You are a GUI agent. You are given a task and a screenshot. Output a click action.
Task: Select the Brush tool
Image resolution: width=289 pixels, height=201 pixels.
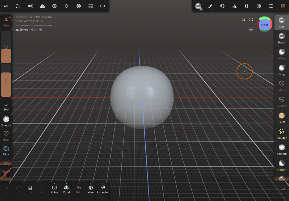click(282, 38)
